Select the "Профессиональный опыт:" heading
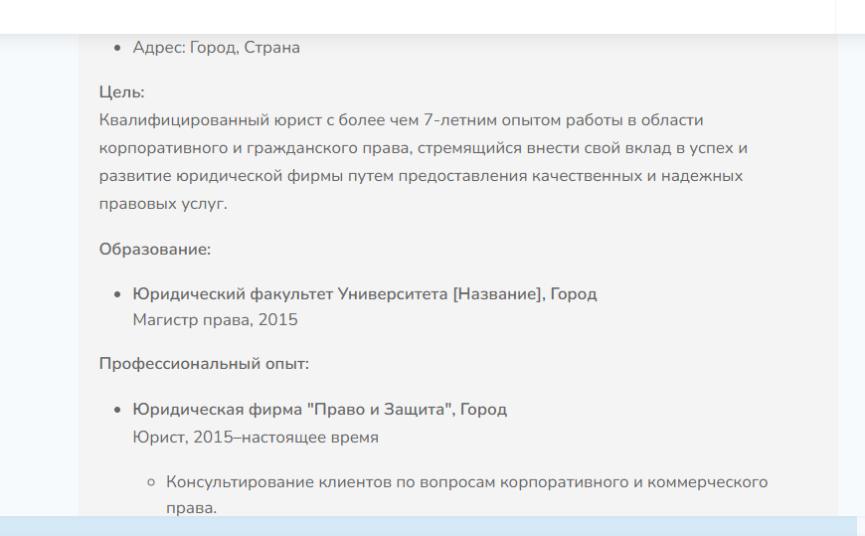865x536 pixels. click(204, 364)
